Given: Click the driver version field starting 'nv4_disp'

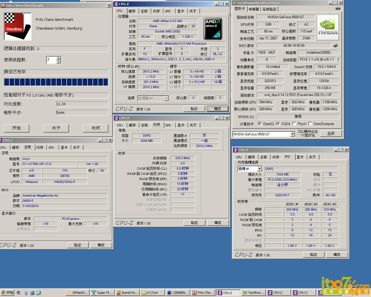Looking at the screenshot, I should [298, 95].
